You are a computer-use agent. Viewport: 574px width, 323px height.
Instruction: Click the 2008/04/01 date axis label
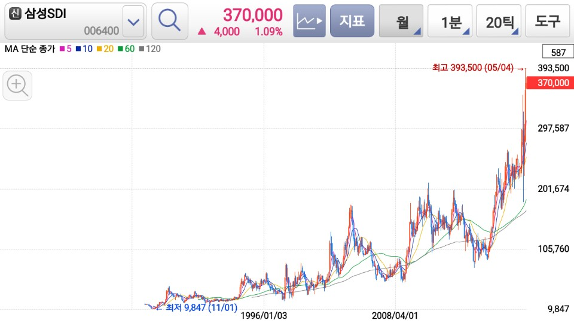[x=395, y=315]
